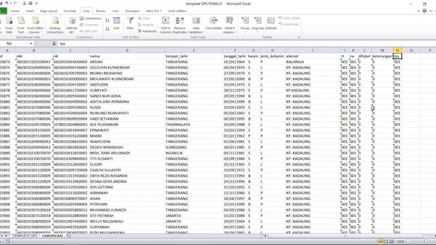Image resolution: width=436 pixels, height=245 pixels.
Task: Select cell NGANJUK
Action: (193, 153)
